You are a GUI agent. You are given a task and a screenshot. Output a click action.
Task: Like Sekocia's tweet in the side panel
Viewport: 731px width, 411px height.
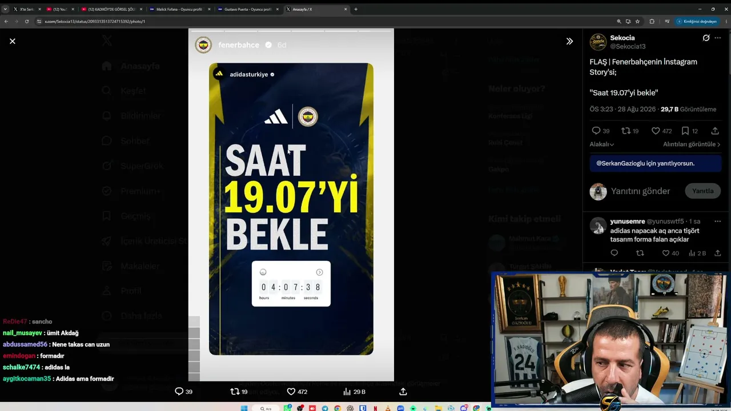(655, 131)
